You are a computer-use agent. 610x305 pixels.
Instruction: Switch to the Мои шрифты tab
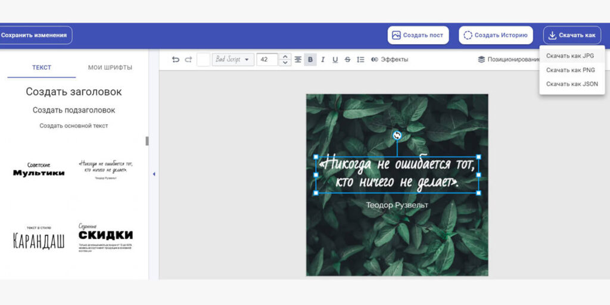(110, 67)
